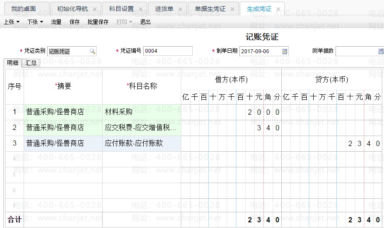
Task: Click 流量 in the toolbar
Action: tap(56, 22)
